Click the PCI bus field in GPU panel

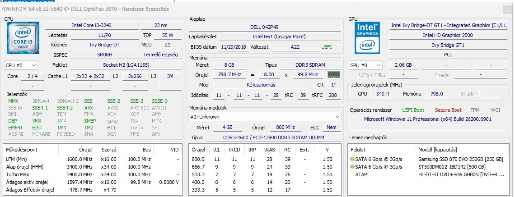(x=448, y=55)
